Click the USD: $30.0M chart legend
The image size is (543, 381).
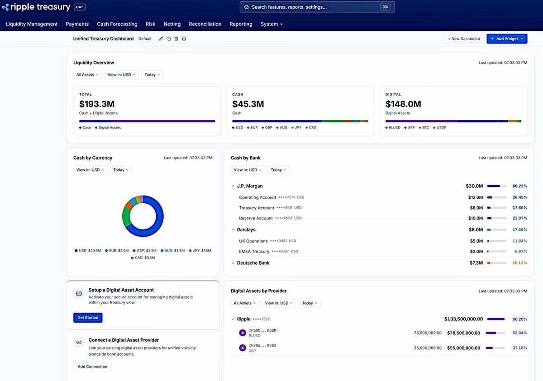pyautogui.click(x=88, y=251)
